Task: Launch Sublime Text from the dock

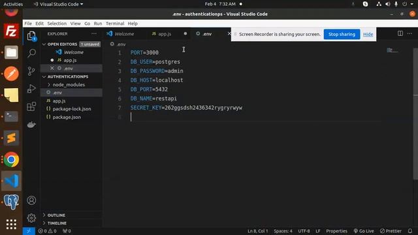Action: tap(11, 138)
